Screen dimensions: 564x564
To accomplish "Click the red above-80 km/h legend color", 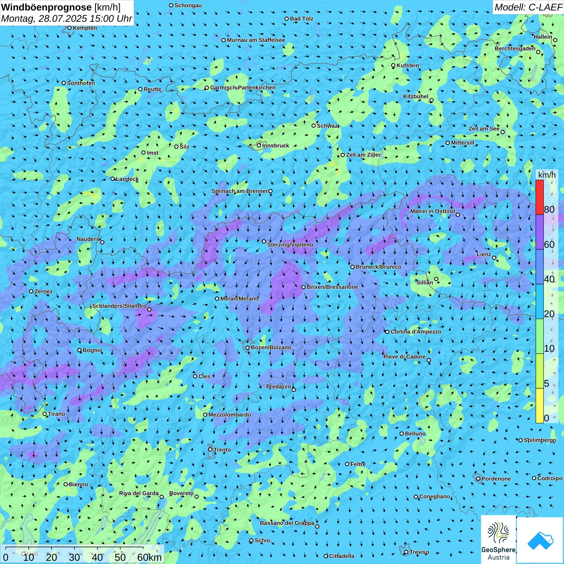I will 539,197.
